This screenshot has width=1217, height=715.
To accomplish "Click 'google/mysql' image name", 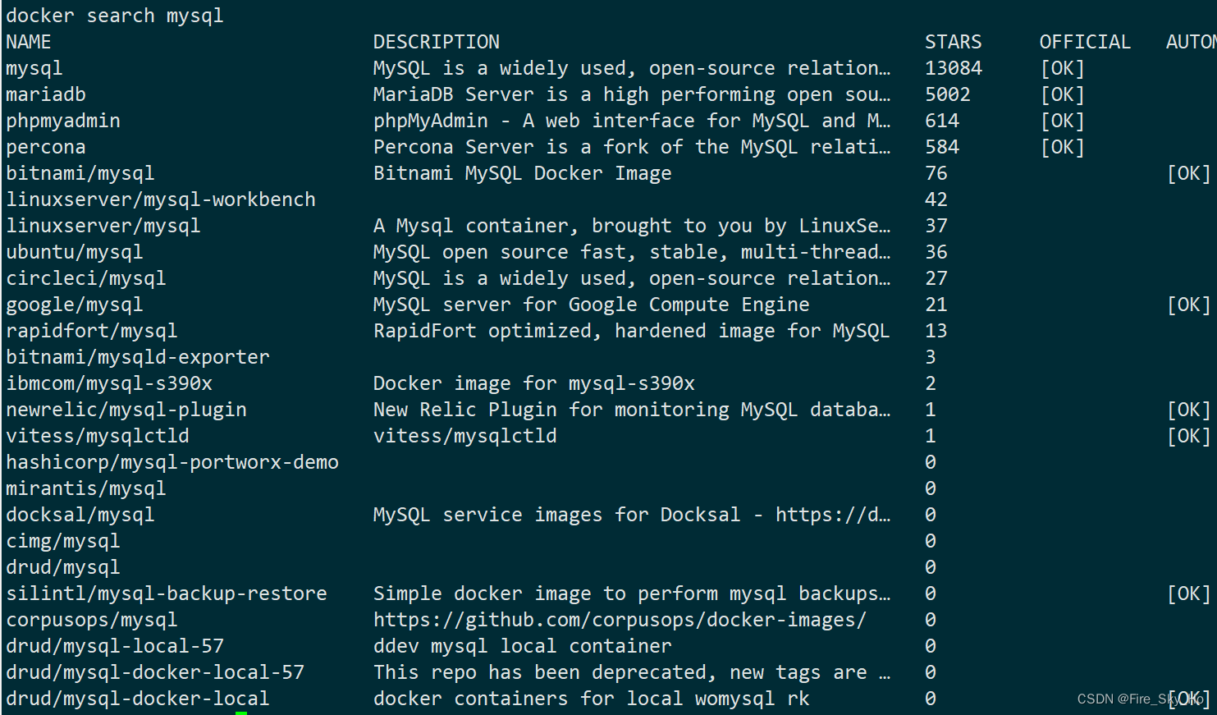I will (x=75, y=305).
